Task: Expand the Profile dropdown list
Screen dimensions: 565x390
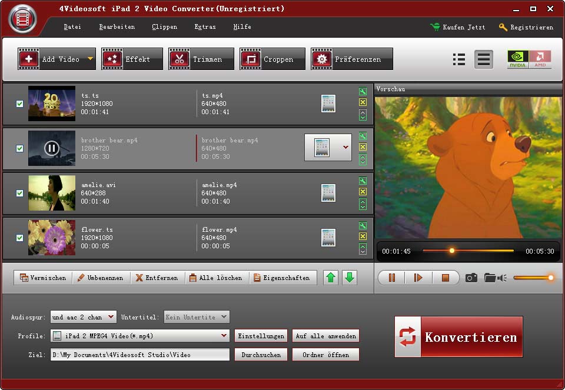Action: 224,336
